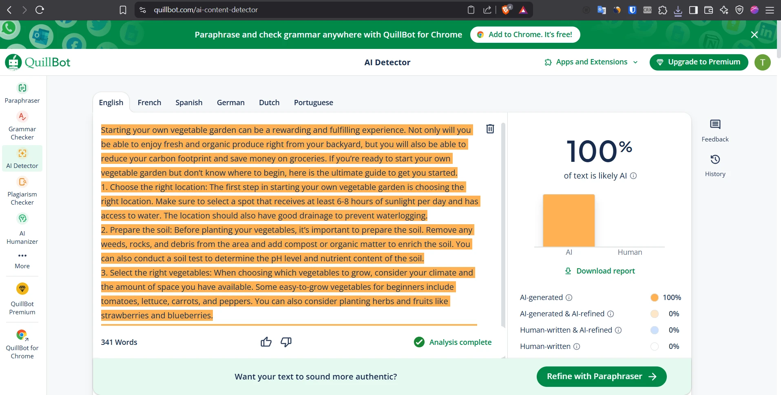Select the English language tab
This screenshot has height=395, width=781.
tap(111, 102)
